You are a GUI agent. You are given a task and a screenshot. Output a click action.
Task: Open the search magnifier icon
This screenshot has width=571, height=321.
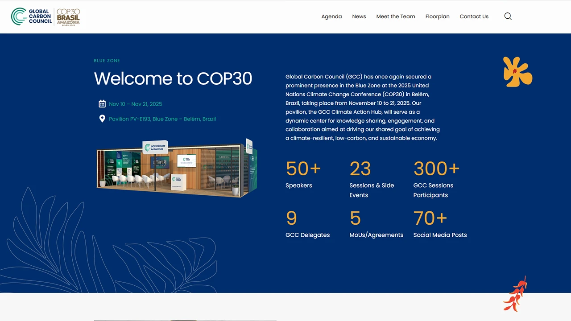coord(508,16)
